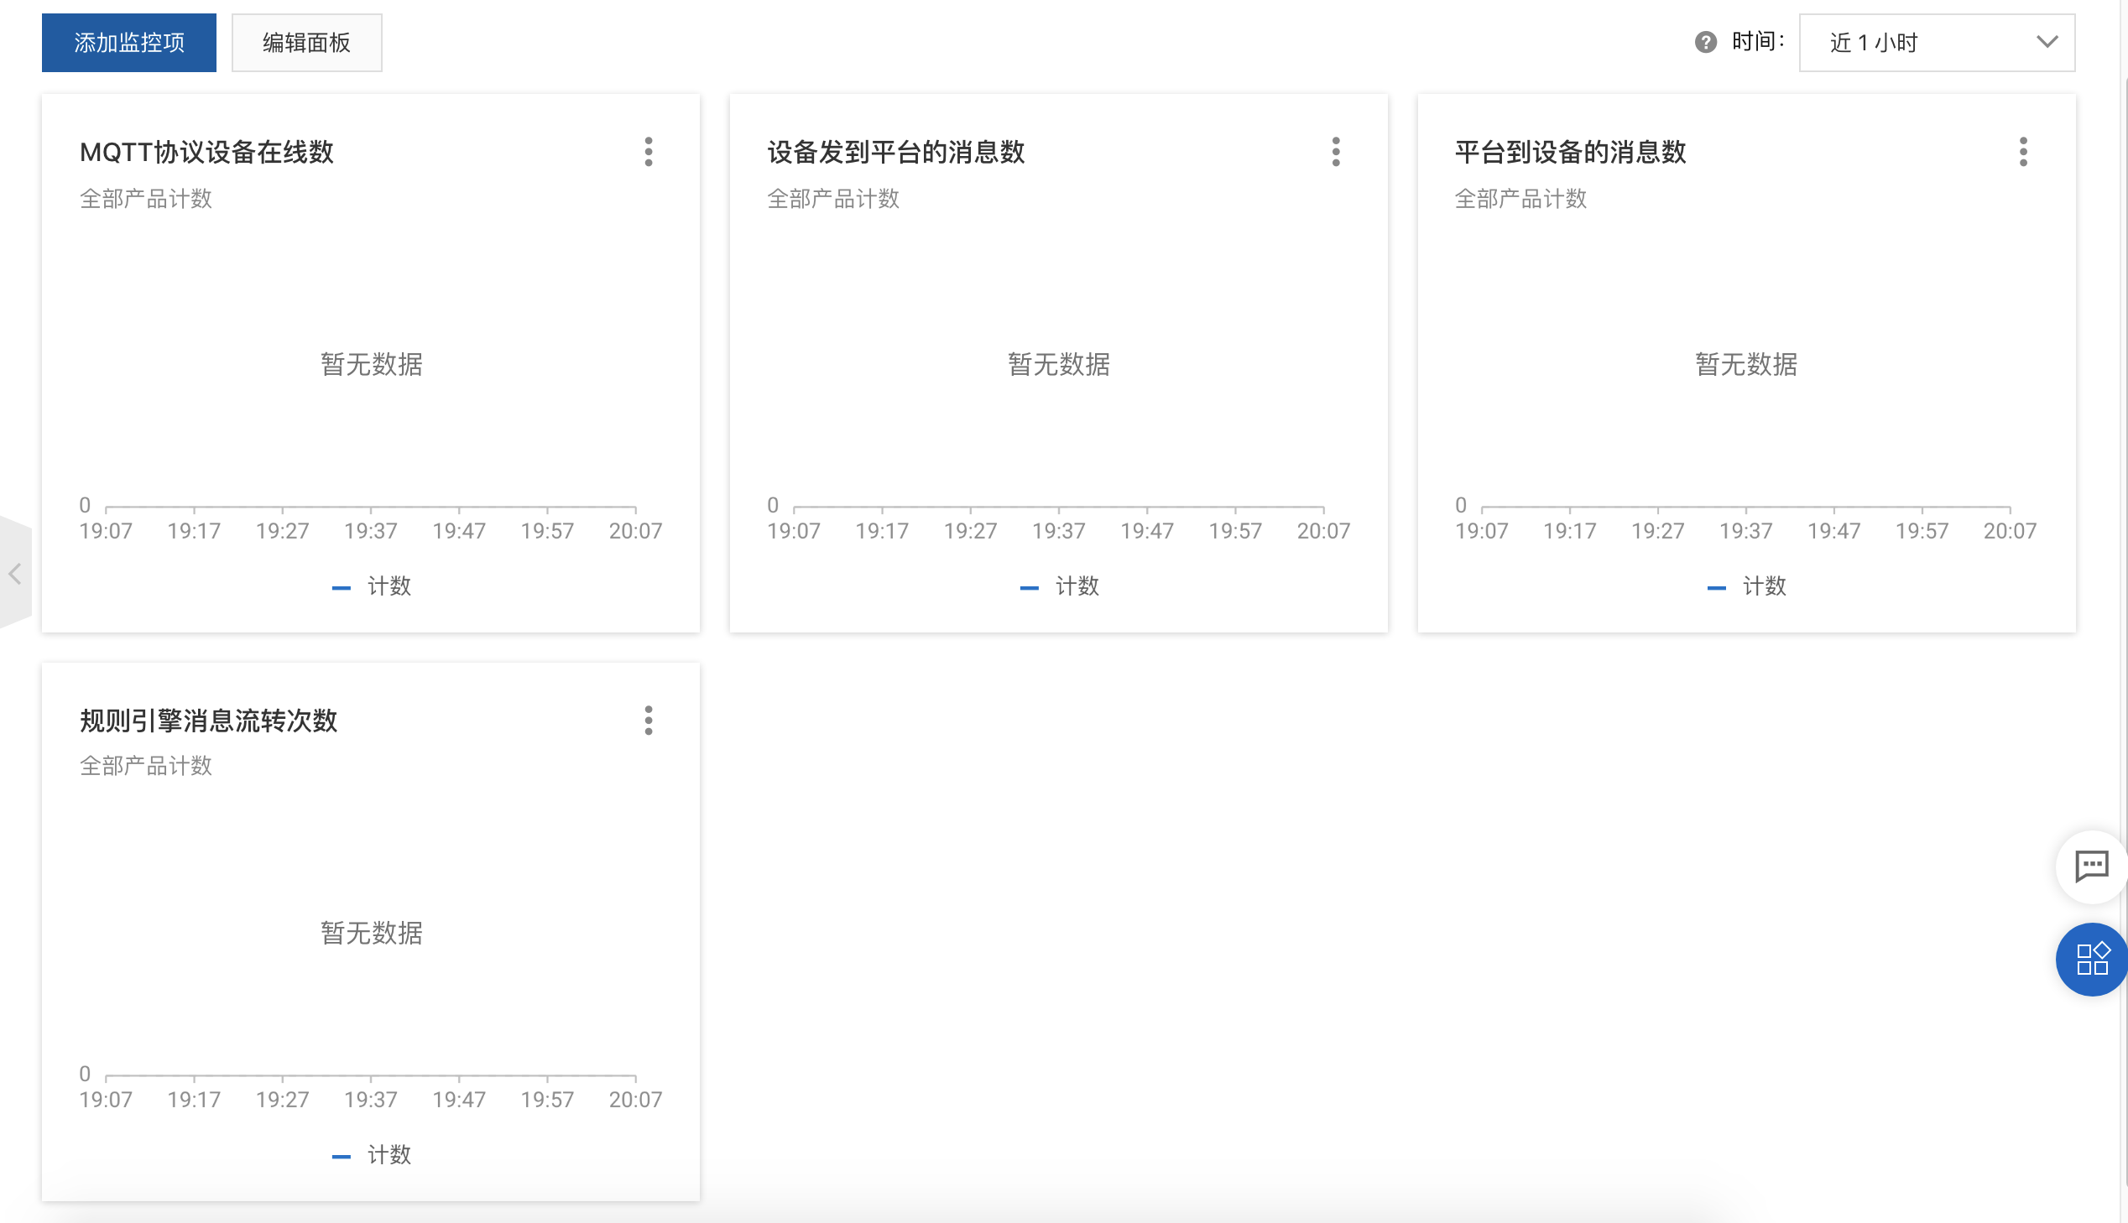Click the 设备发到平台的消息数 title

[895, 152]
